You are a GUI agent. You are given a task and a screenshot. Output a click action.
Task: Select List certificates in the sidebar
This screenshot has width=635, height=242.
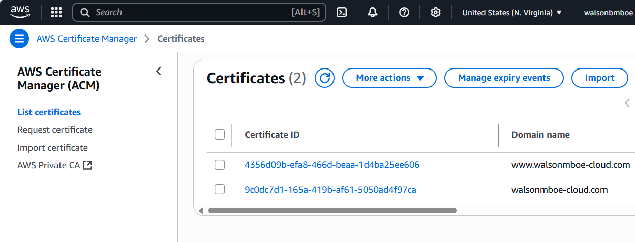(x=49, y=112)
